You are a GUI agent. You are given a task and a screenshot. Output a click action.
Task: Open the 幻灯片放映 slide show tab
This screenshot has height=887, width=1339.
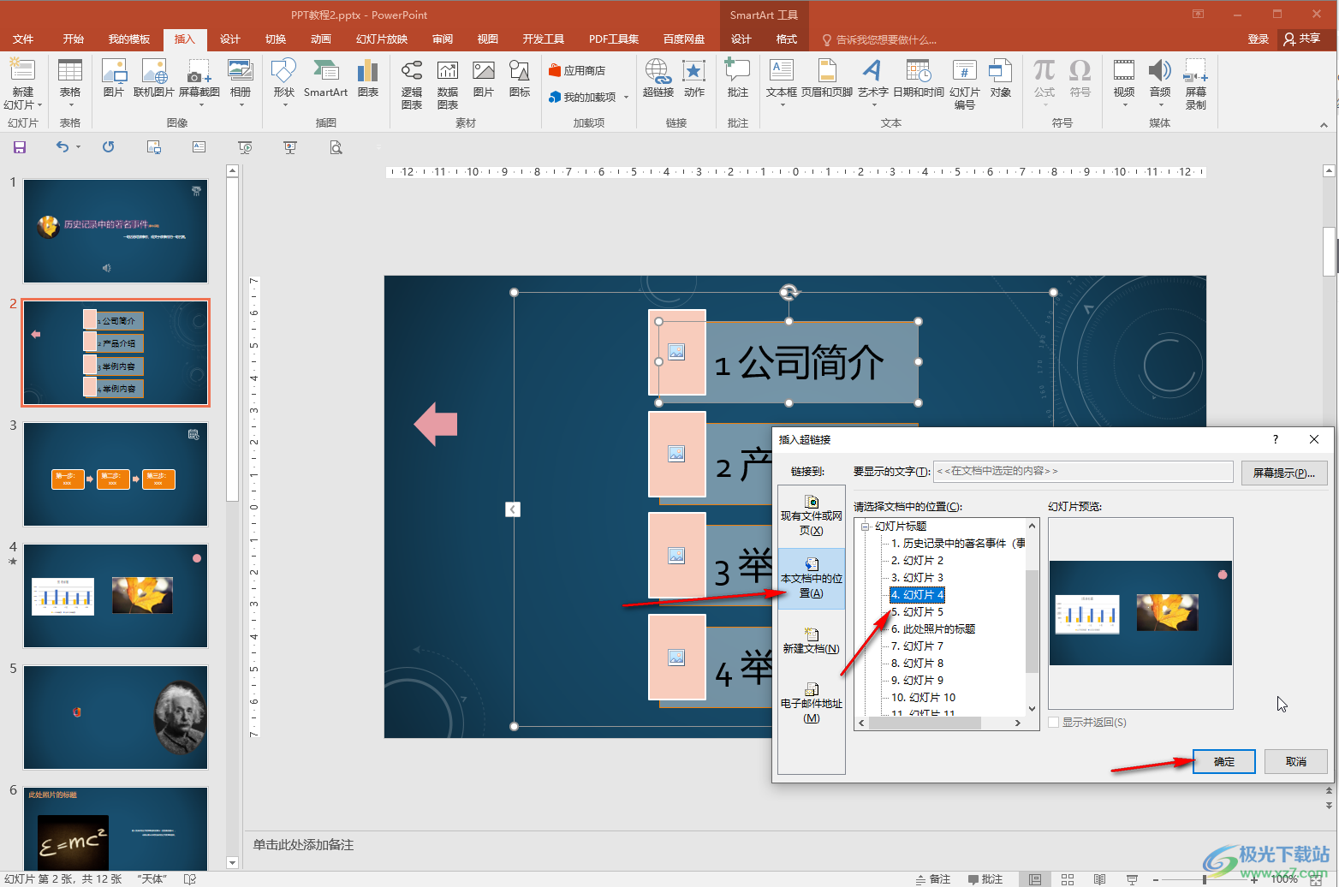pos(382,39)
